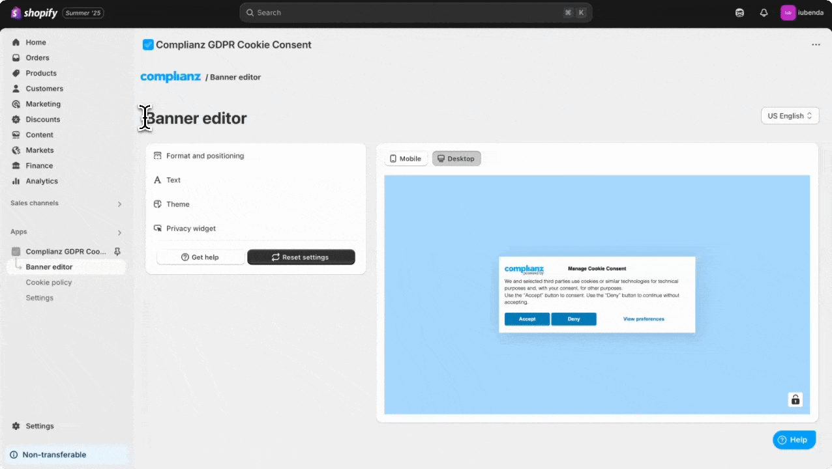The image size is (832, 469).
Task: Click the Get help button
Action: pos(200,257)
